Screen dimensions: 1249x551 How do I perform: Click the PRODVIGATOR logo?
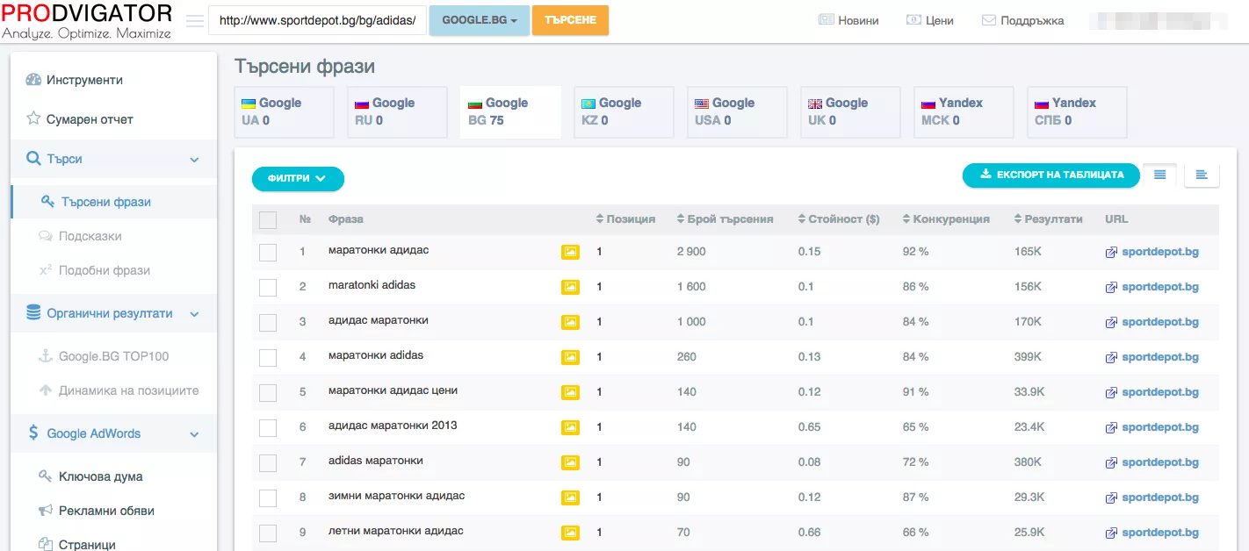(x=87, y=21)
